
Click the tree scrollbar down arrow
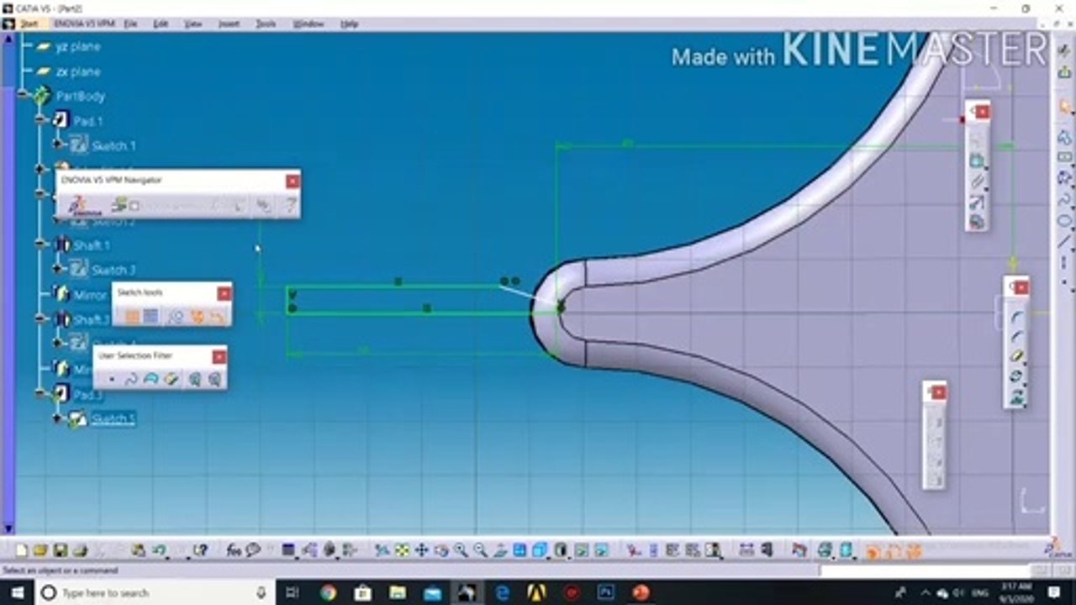[x=9, y=529]
